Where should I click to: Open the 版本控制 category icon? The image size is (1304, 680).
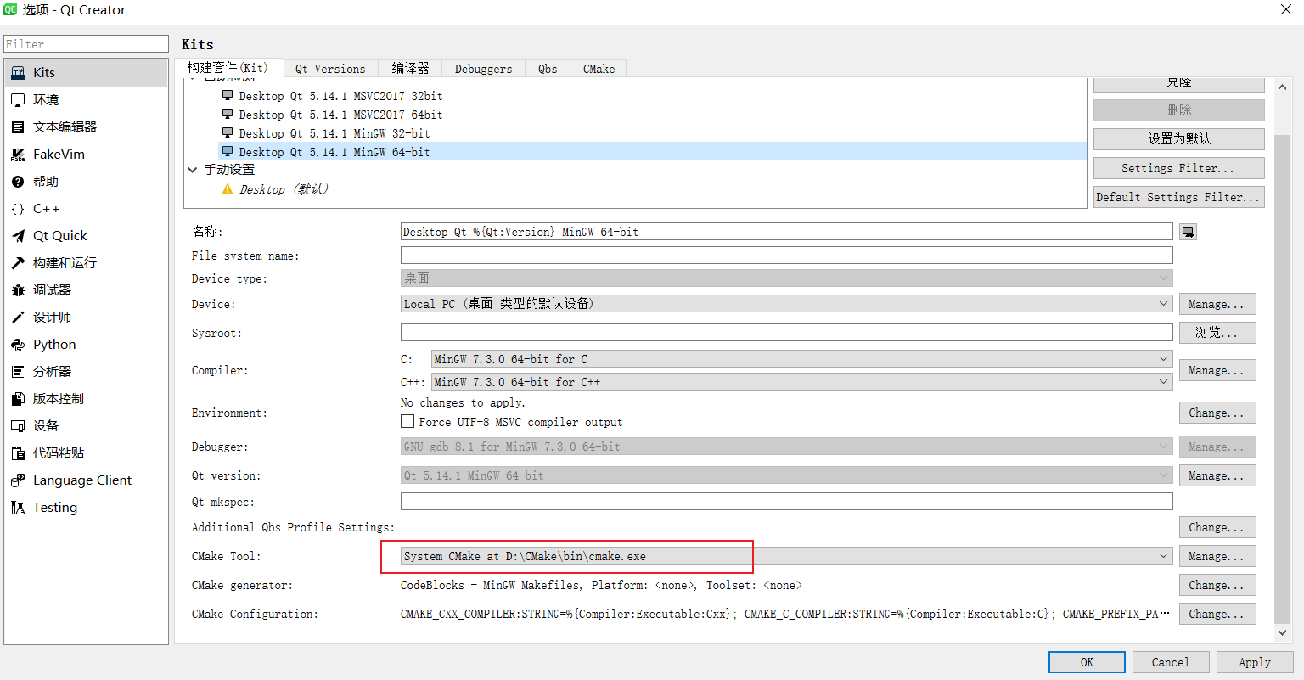[18, 399]
